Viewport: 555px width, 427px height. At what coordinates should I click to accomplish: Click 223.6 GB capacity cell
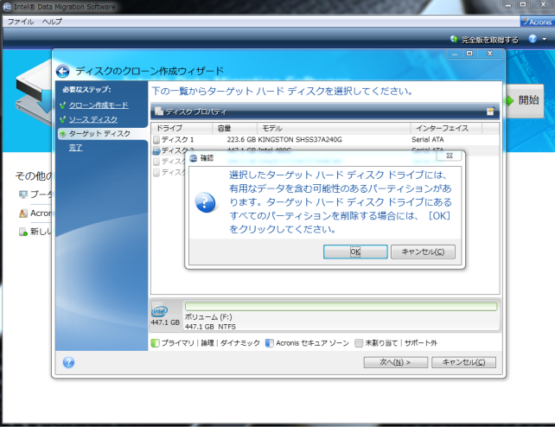click(x=241, y=140)
